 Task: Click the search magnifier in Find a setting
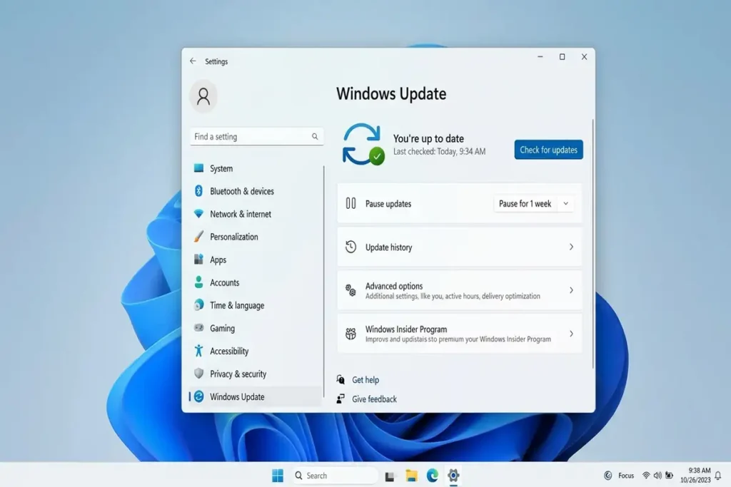[x=315, y=136]
